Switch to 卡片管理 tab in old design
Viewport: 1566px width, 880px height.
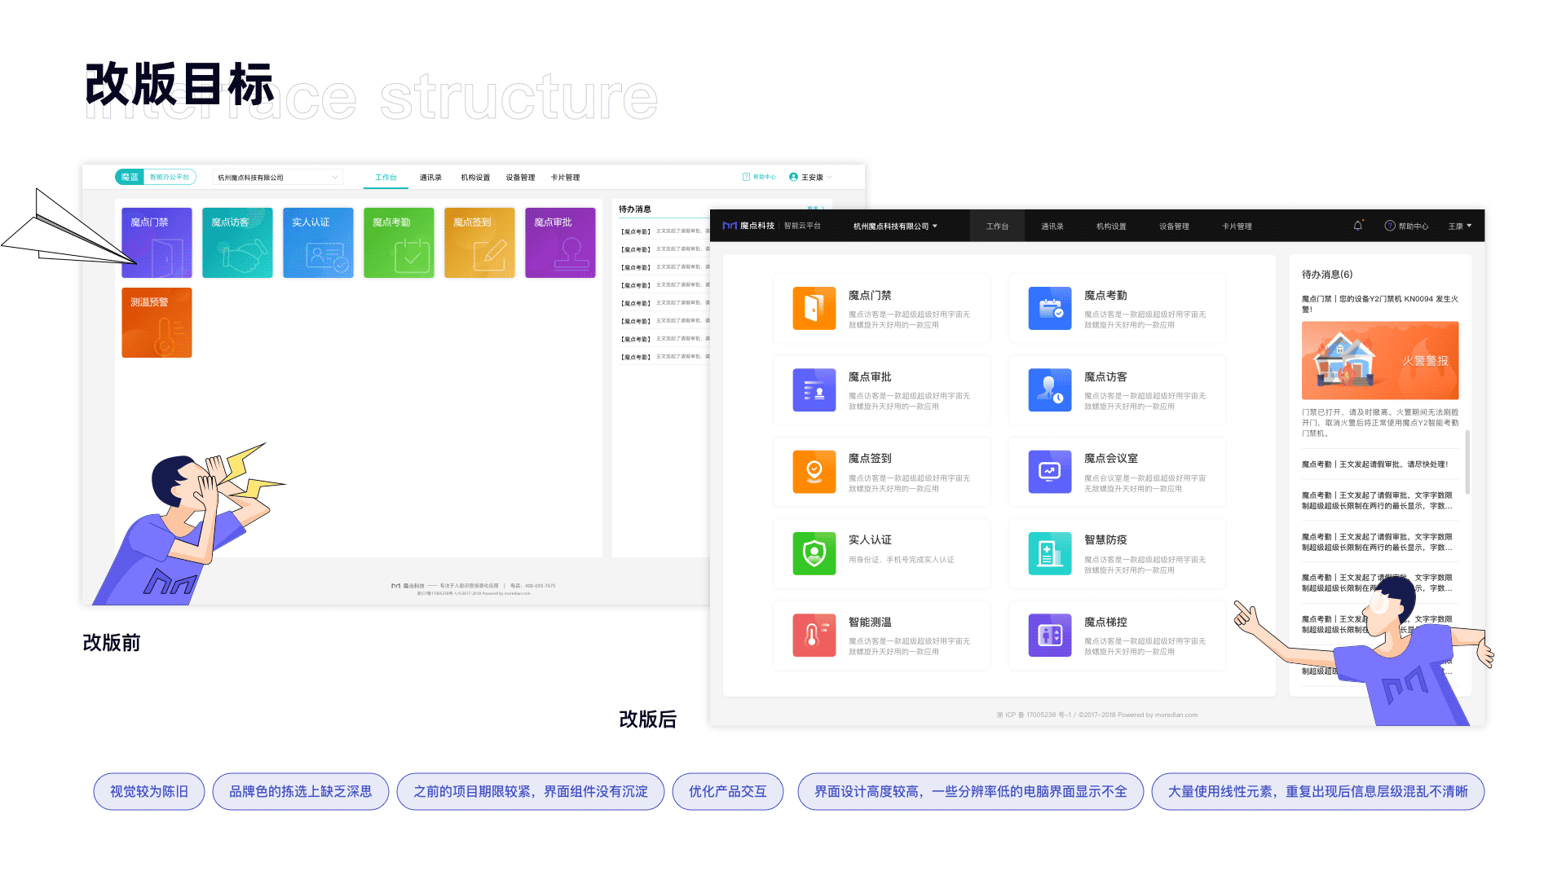[x=565, y=177]
